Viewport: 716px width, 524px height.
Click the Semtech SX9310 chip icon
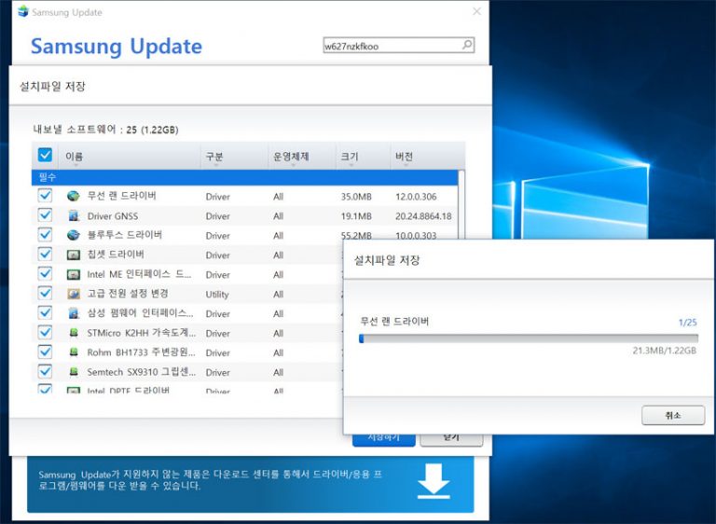pyautogui.click(x=73, y=372)
